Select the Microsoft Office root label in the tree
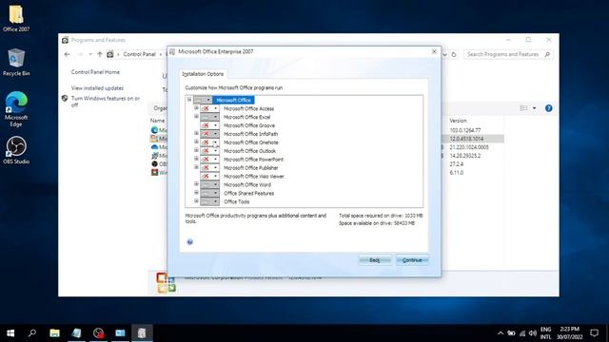This screenshot has width=609, height=342. (x=233, y=100)
